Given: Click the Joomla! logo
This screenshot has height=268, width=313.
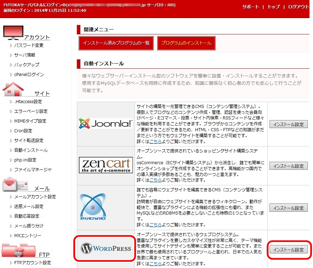Looking at the screenshot, I should 106,123.
